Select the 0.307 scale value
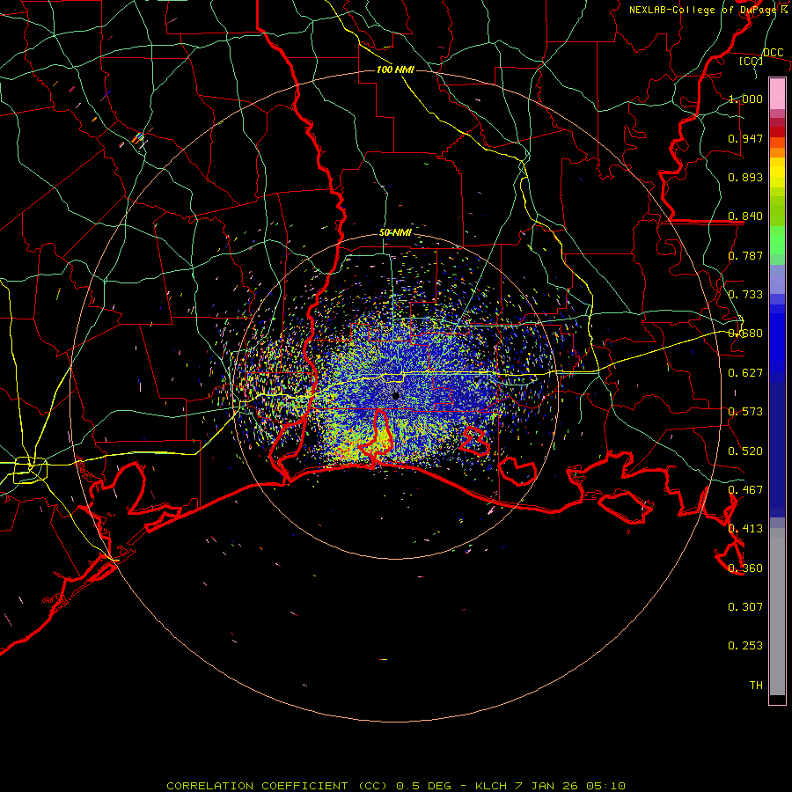The image size is (792, 792). 745,607
